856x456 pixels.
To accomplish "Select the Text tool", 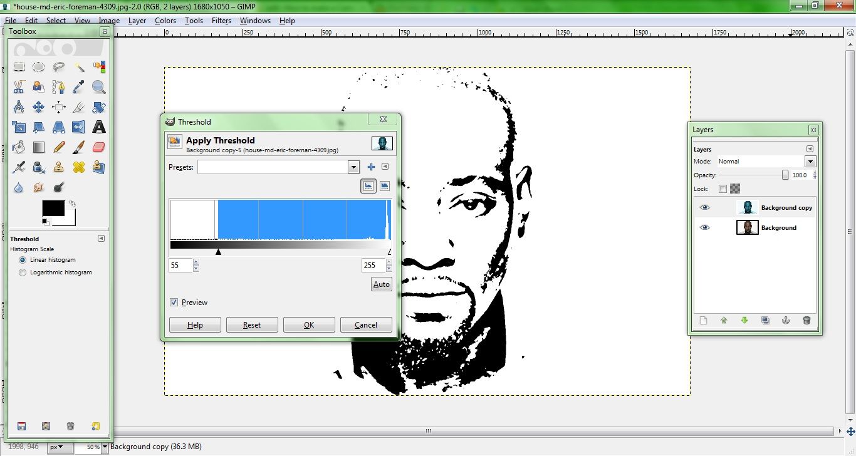I will 99,127.
